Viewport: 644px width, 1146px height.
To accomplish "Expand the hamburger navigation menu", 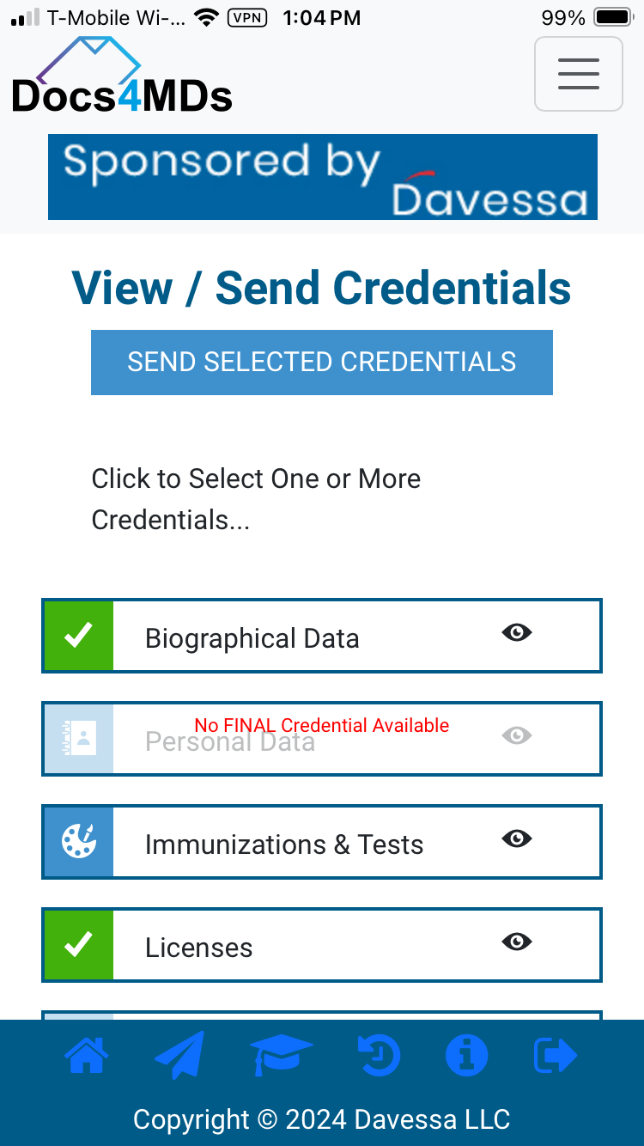I will (578, 74).
